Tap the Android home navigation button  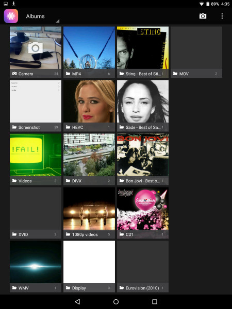point(116,301)
